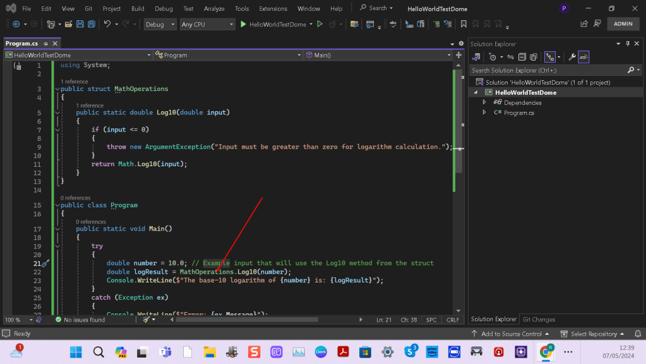Viewport: 646px width, 364px height.
Task: Split the editor with the split icon
Action: coord(458,55)
